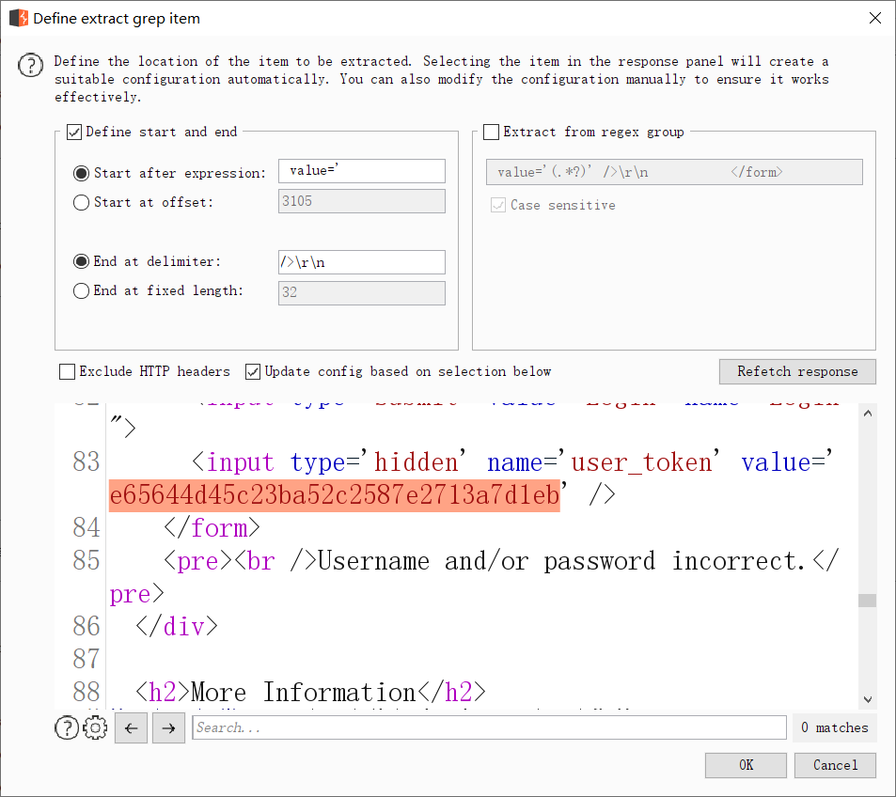This screenshot has height=797, width=896.
Task: Close the Define extract grep item dialog
Action: (x=875, y=18)
